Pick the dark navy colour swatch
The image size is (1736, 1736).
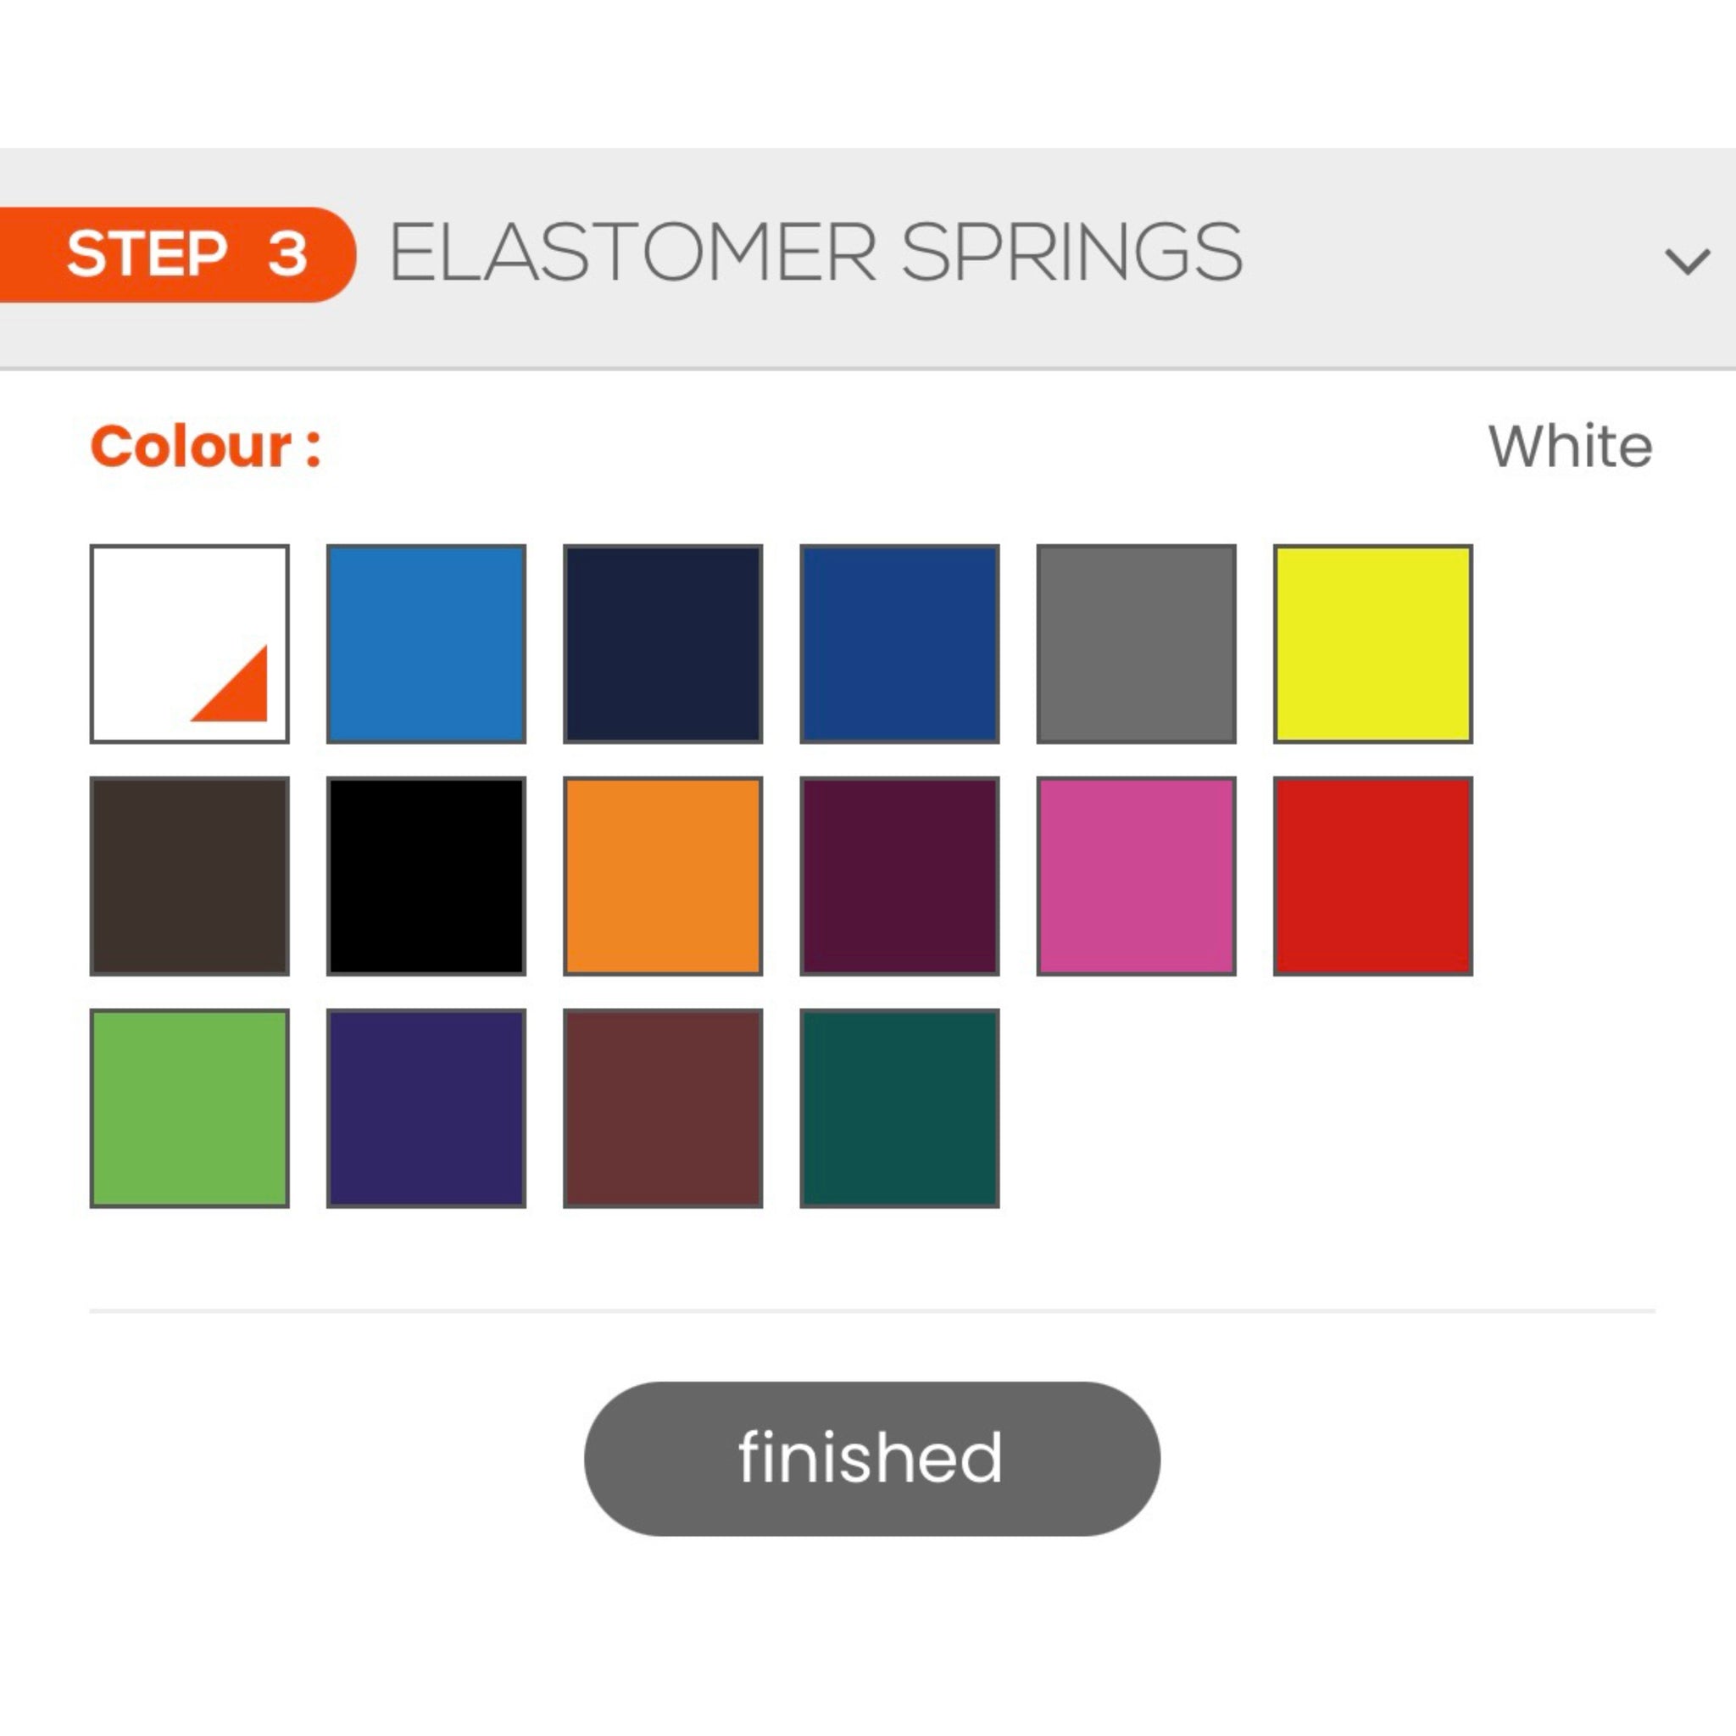coord(662,643)
